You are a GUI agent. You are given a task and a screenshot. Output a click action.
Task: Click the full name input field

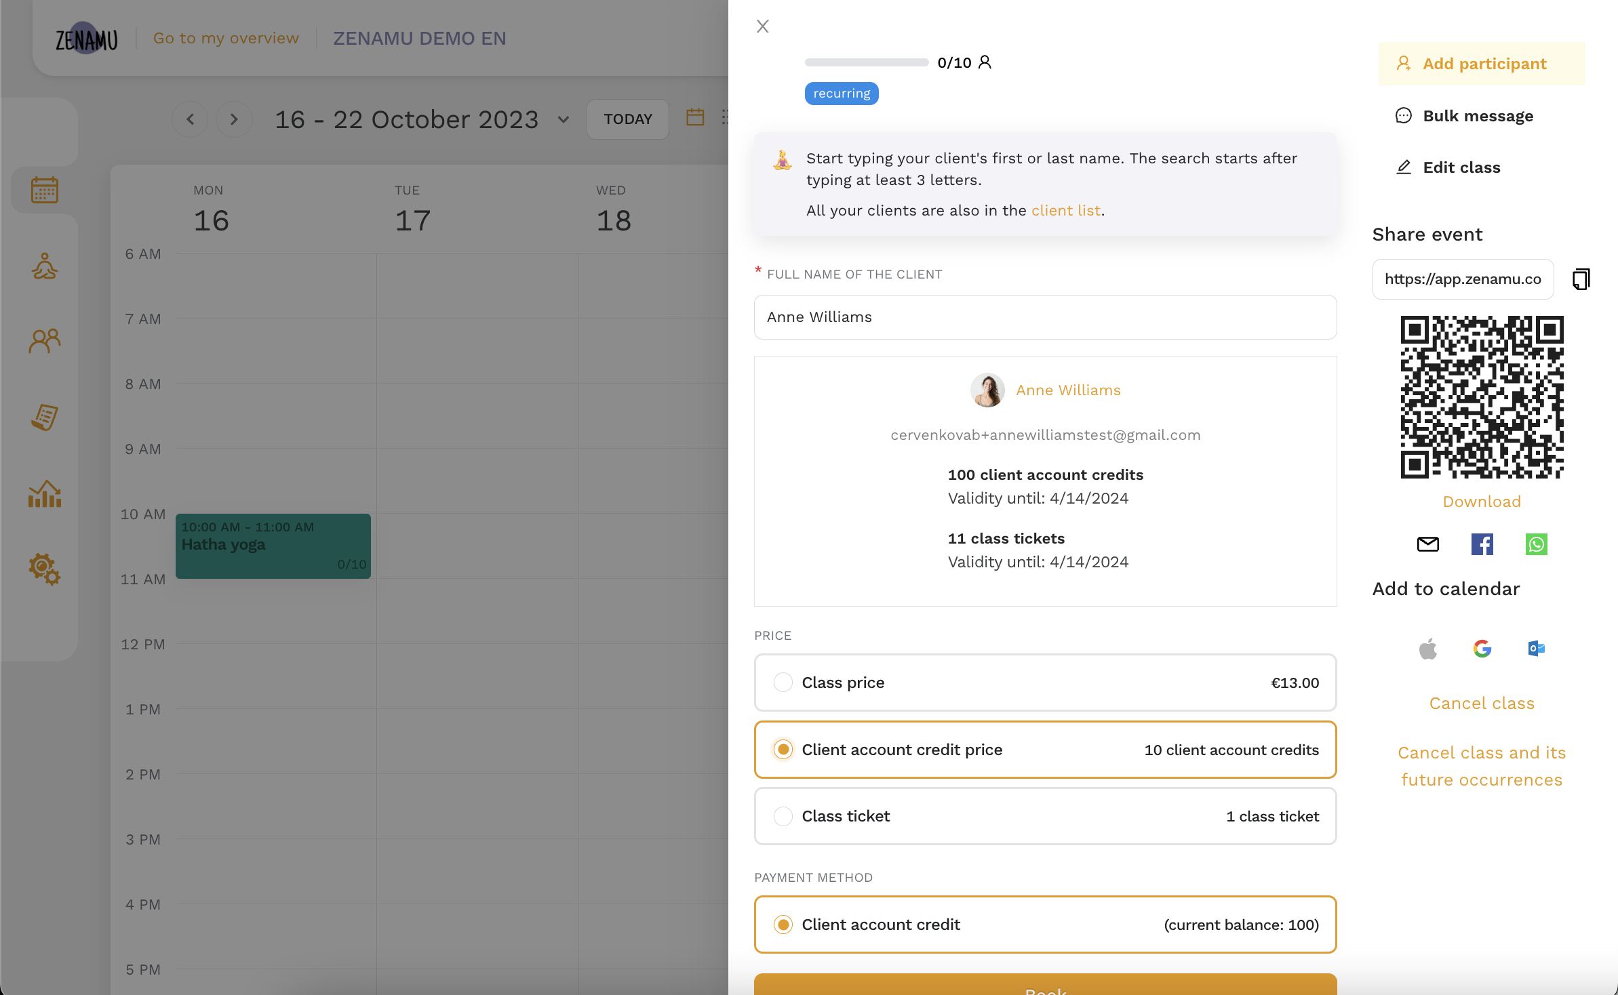[1046, 315]
